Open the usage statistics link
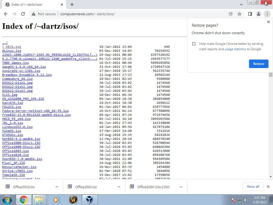Viewport: 273px width, 205px height. [235, 49]
